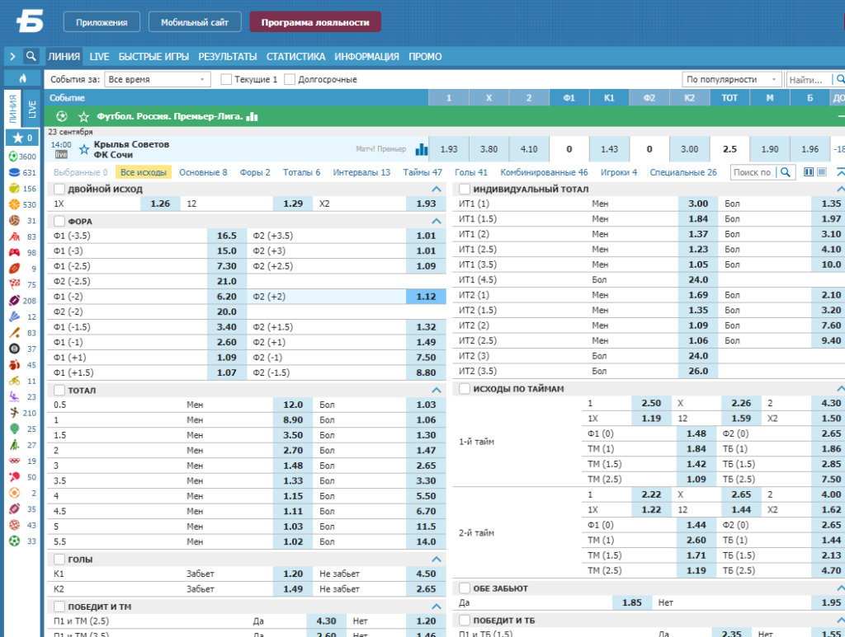Select the basketball sport icon

tap(15, 204)
